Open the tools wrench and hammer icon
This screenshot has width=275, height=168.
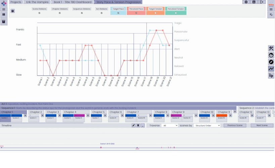pyautogui.click(x=271, y=48)
